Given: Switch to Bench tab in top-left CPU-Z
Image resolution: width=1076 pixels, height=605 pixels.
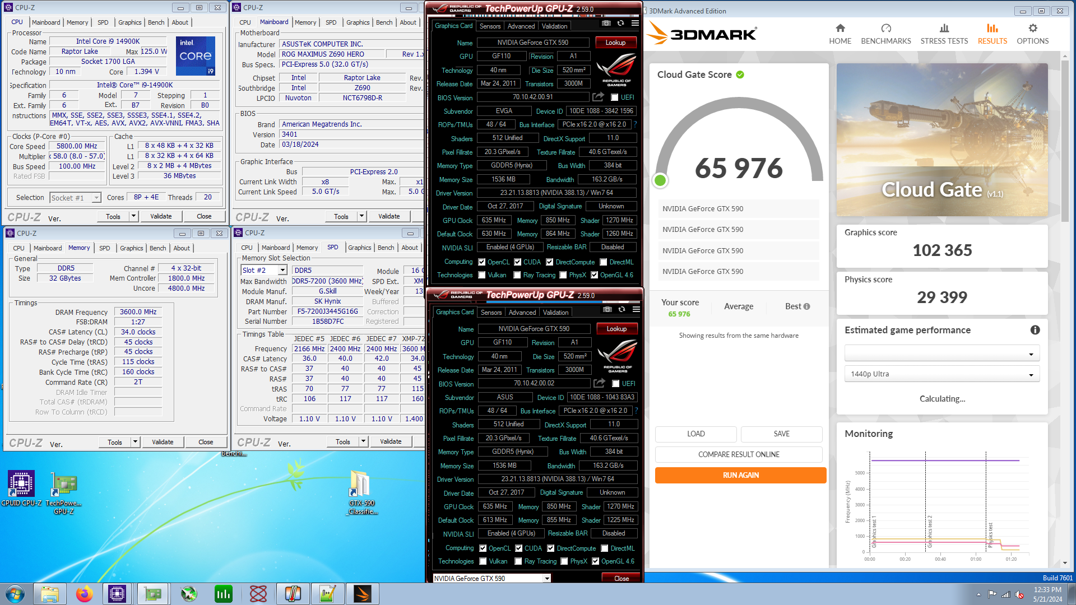Looking at the screenshot, I should pyautogui.click(x=156, y=22).
